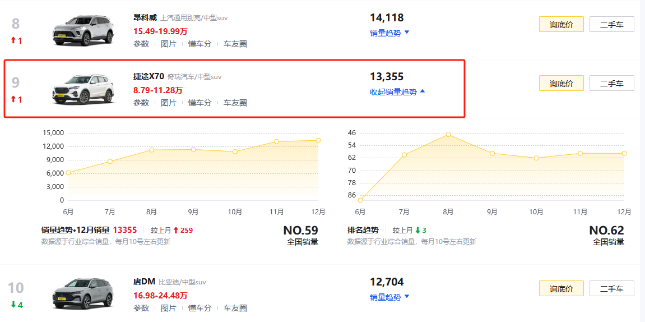Open the 捷途X70 car thumbnail image
The width and height of the screenshot is (645, 322).
pos(83,89)
